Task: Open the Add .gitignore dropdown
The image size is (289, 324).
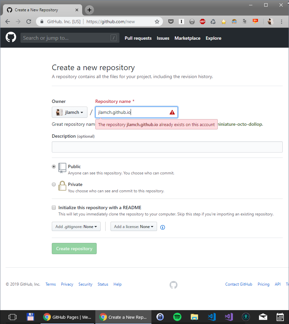Action: click(x=76, y=226)
